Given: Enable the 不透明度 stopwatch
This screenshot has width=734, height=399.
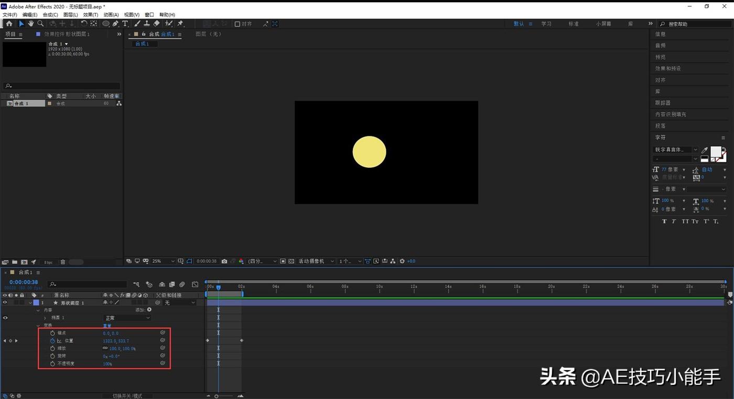Looking at the screenshot, I should (52, 363).
